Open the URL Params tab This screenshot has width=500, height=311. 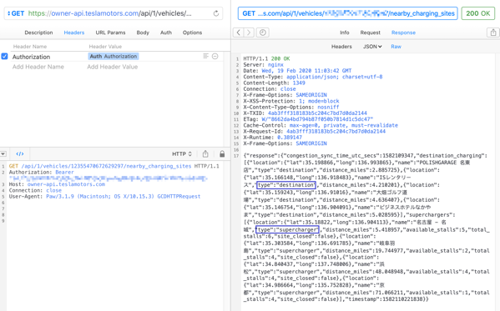(110, 33)
